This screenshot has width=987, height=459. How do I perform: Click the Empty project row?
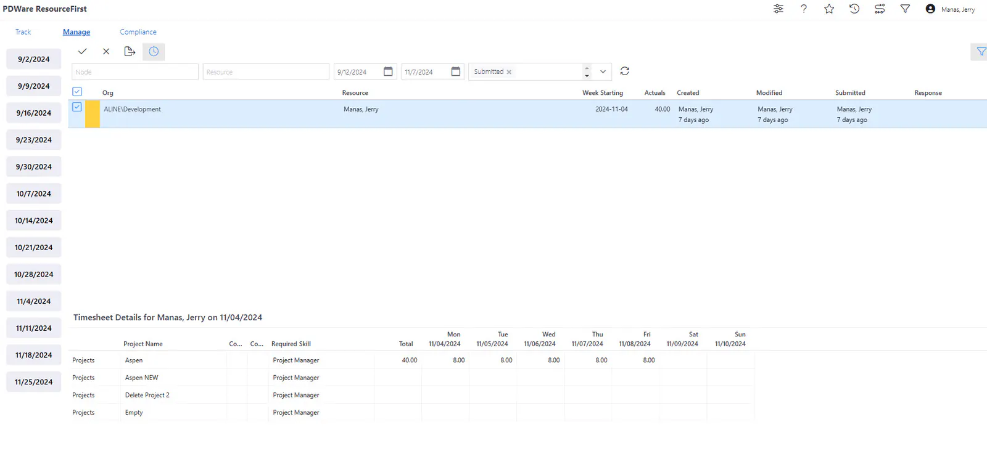(x=411, y=413)
